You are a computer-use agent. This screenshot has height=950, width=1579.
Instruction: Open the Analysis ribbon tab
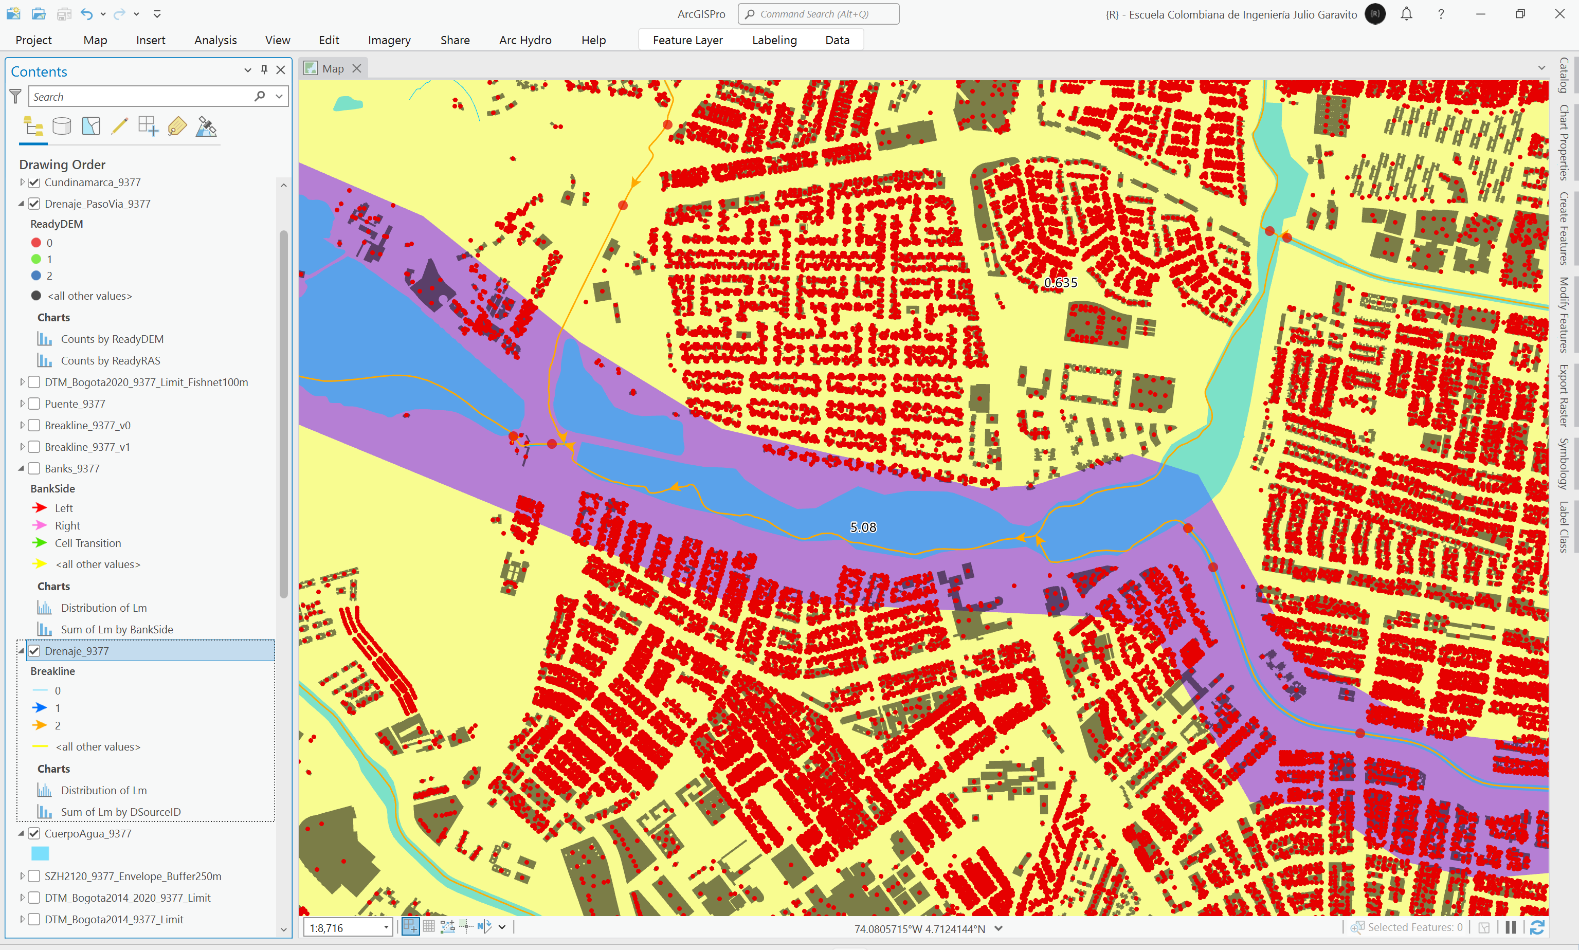(215, 40)
